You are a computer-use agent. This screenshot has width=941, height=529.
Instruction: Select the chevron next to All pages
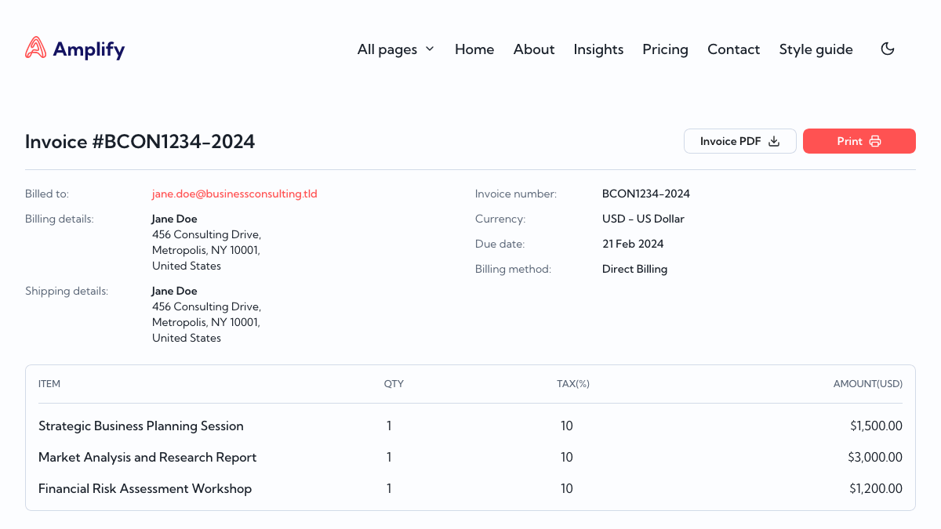tap(430, 49)
